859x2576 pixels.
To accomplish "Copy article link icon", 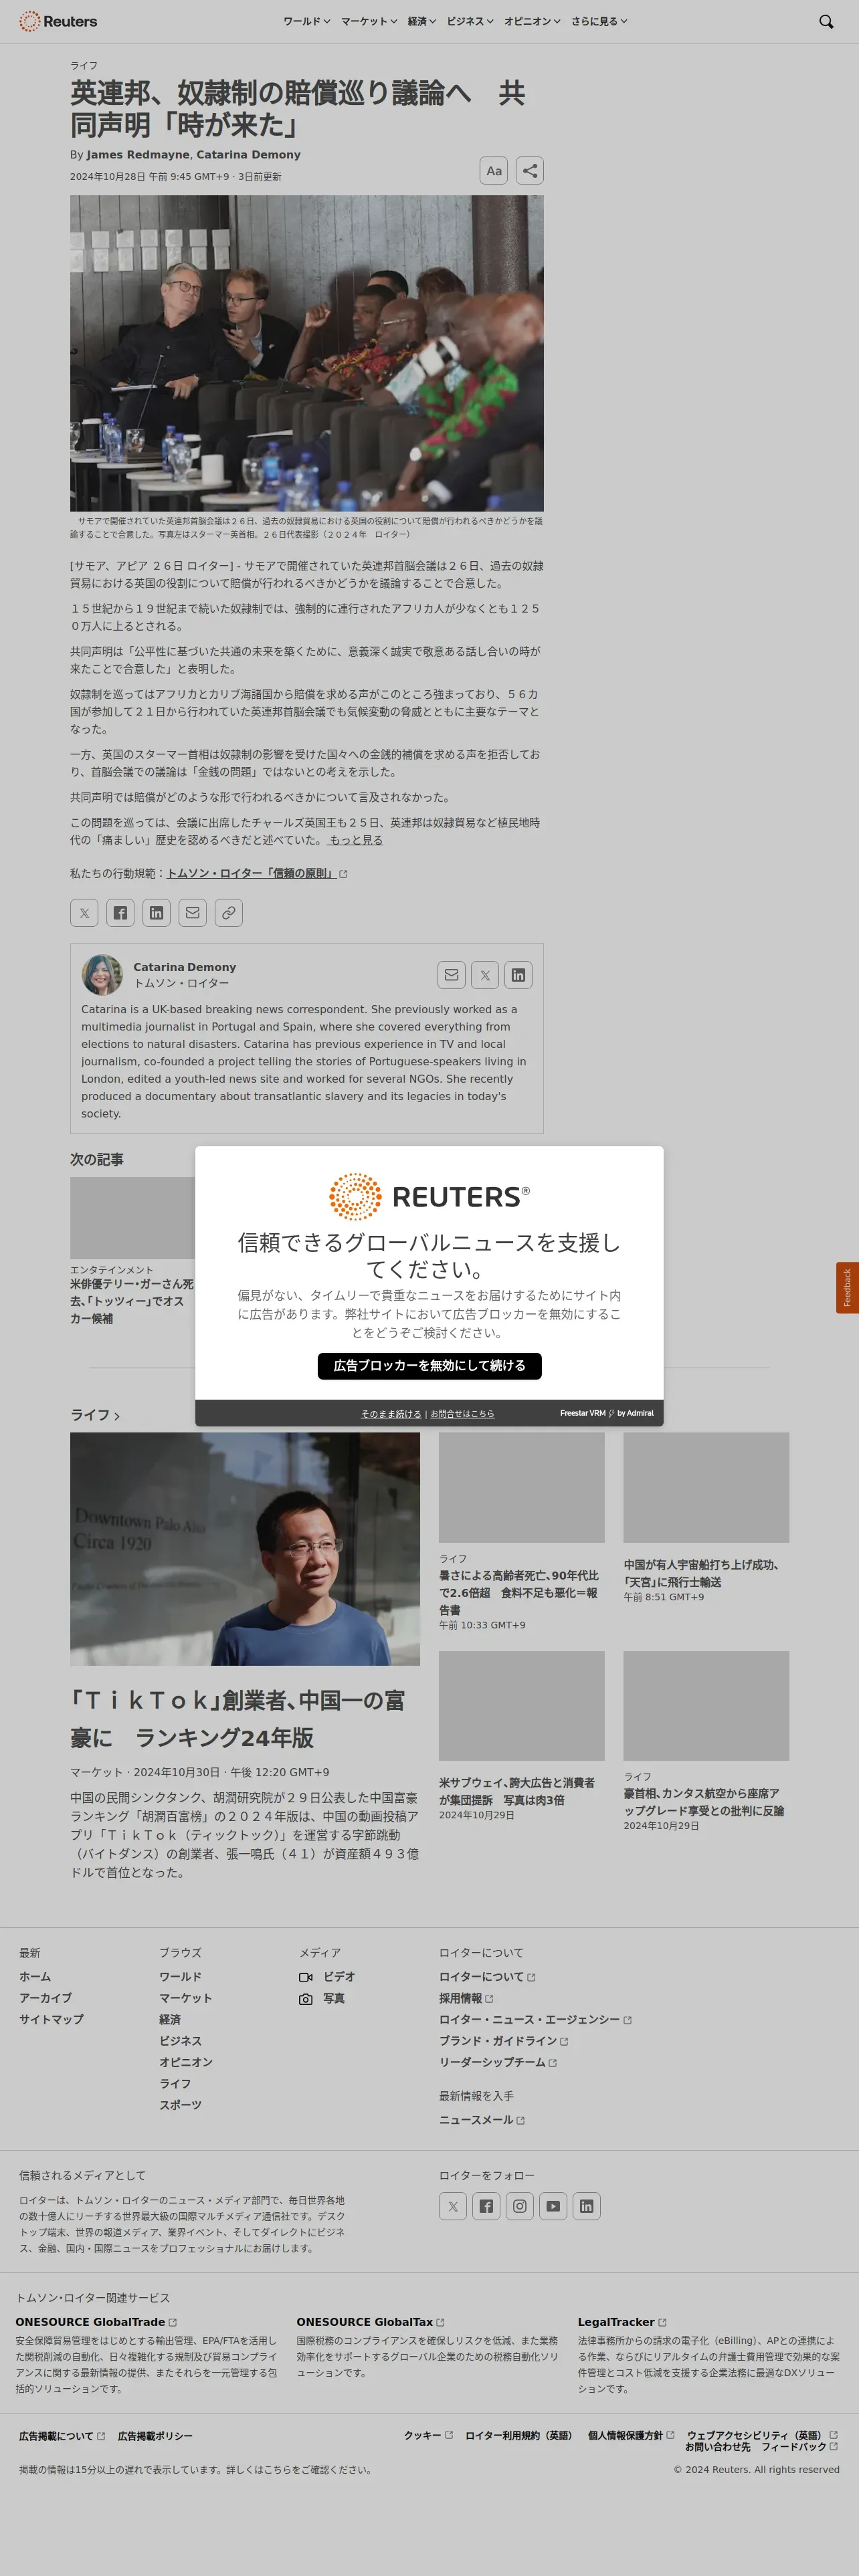I will pos(229,913).
